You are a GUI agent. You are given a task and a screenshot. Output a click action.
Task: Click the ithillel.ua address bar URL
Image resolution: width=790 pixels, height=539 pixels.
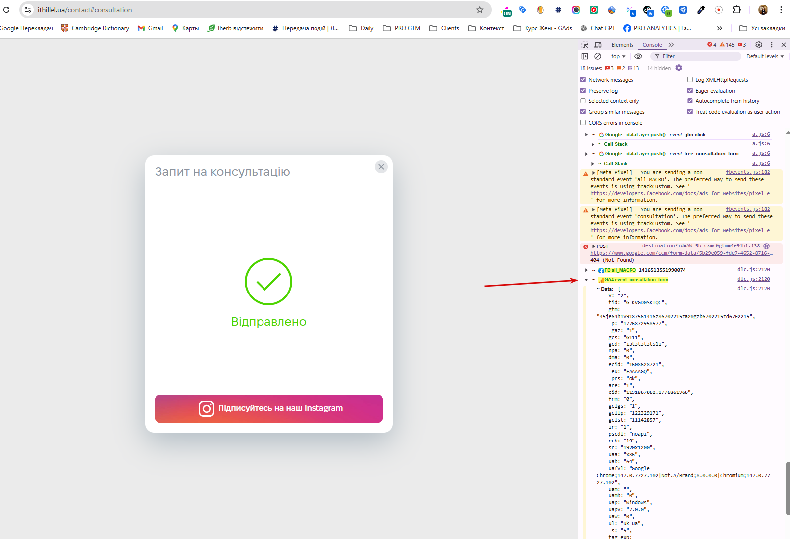(x=85, y=10)
